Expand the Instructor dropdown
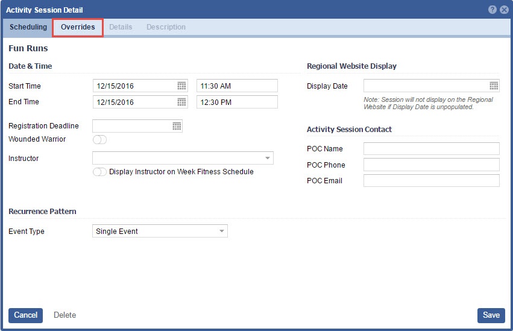513x331 pixels. 267,159
